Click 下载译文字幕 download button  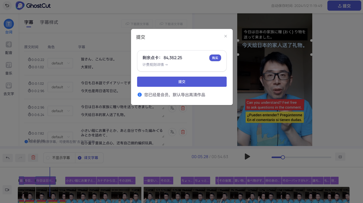[171, 24]
